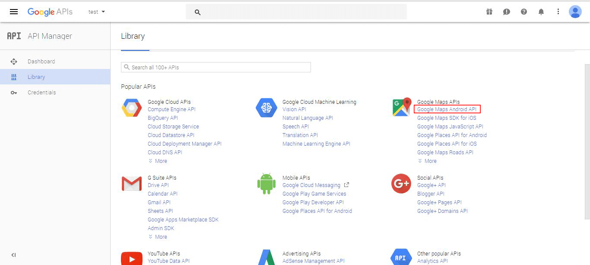This screenshot has width=590, height=265.
Task: Open Cloud Deployment Manager API link
Action: click(184, 144)
